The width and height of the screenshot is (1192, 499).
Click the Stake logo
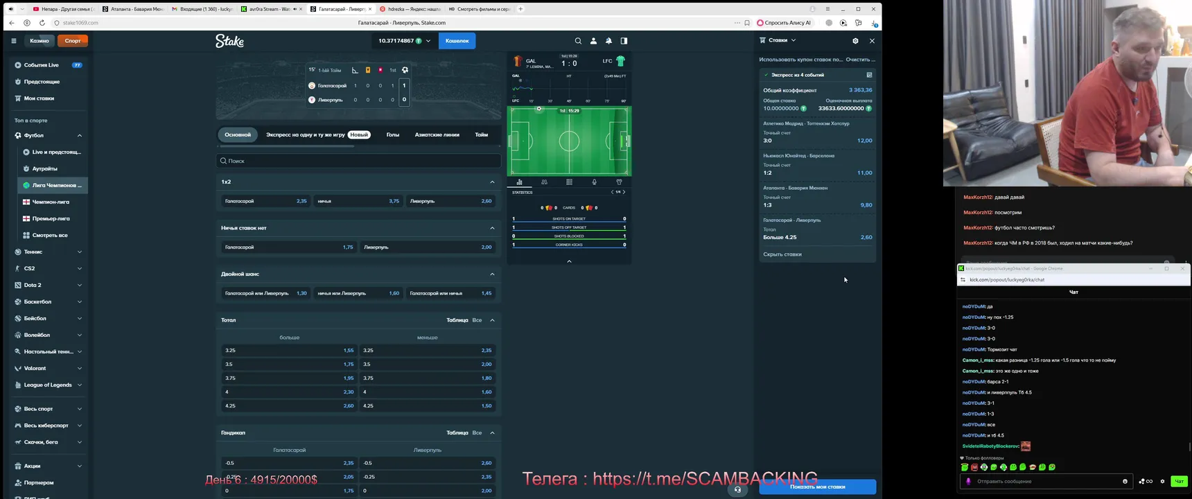[229, 41]
